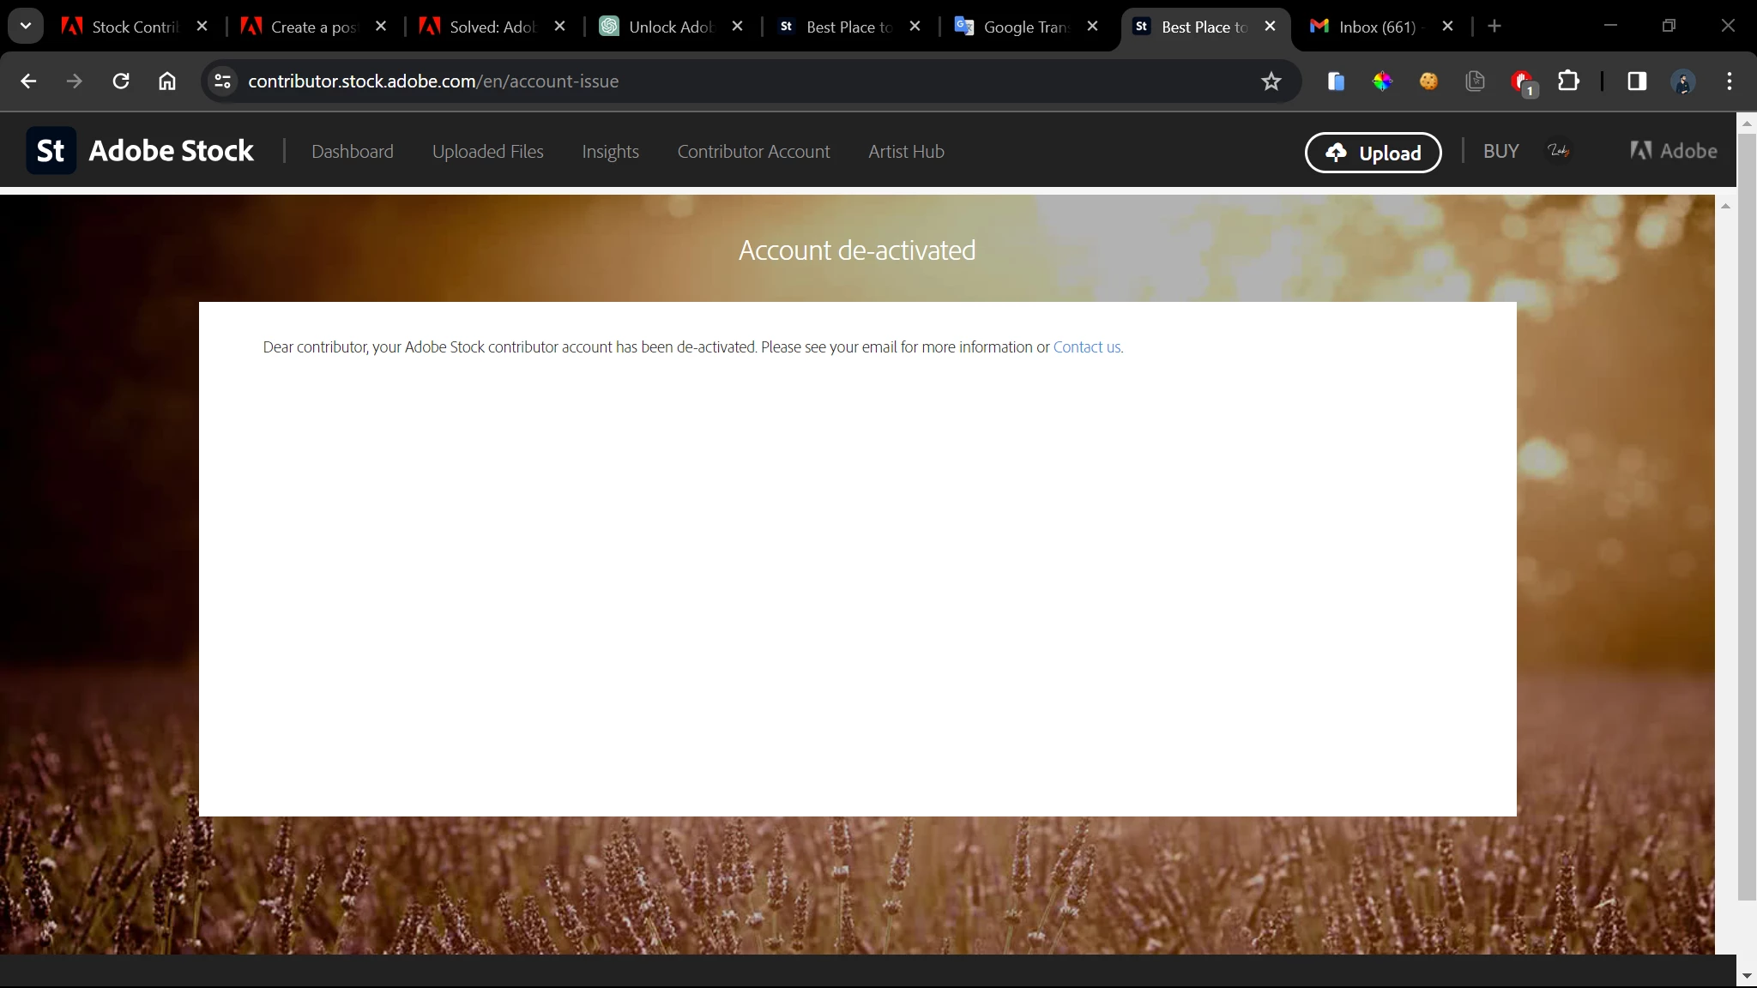Click the page vertical scrollbar thumb
The width and height of the screenshot is (1757, 988).
[1746, 515]
